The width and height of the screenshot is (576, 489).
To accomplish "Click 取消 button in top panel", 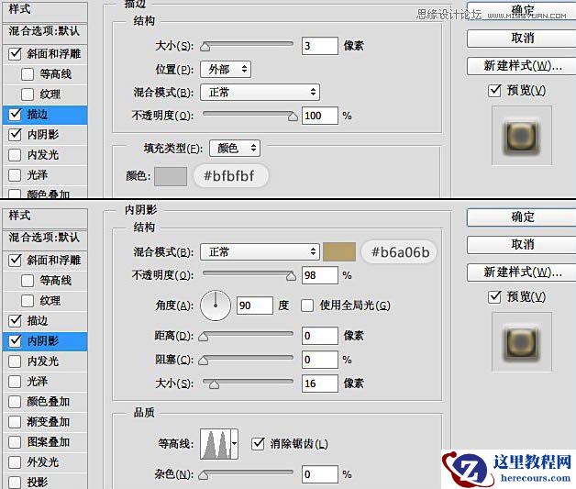I will [522, 38].
